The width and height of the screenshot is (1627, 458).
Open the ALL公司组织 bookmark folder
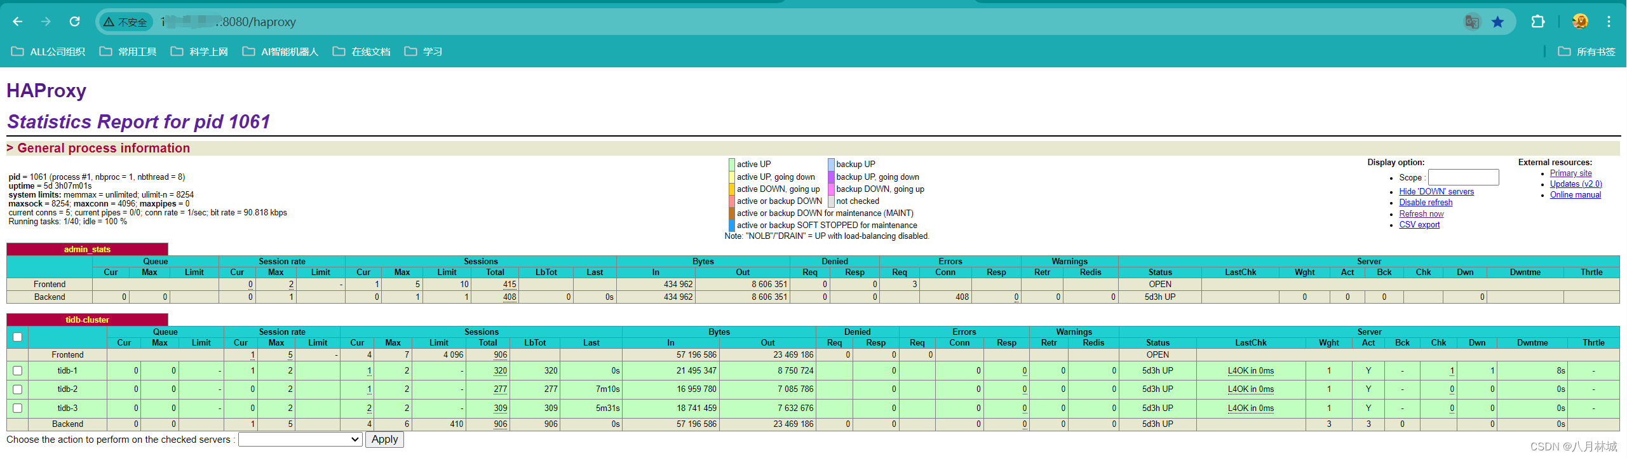[x=48, y=51]
